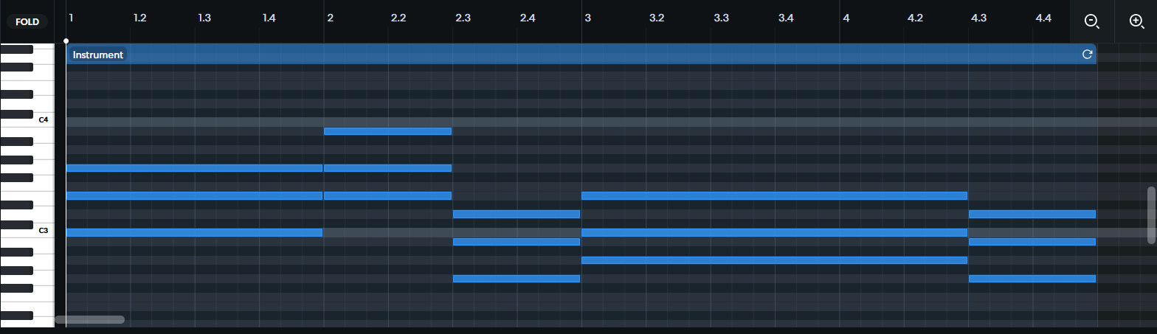1157x334 pixels.
Task: Select the Instrument clip label
Action: tap(98, 55)
